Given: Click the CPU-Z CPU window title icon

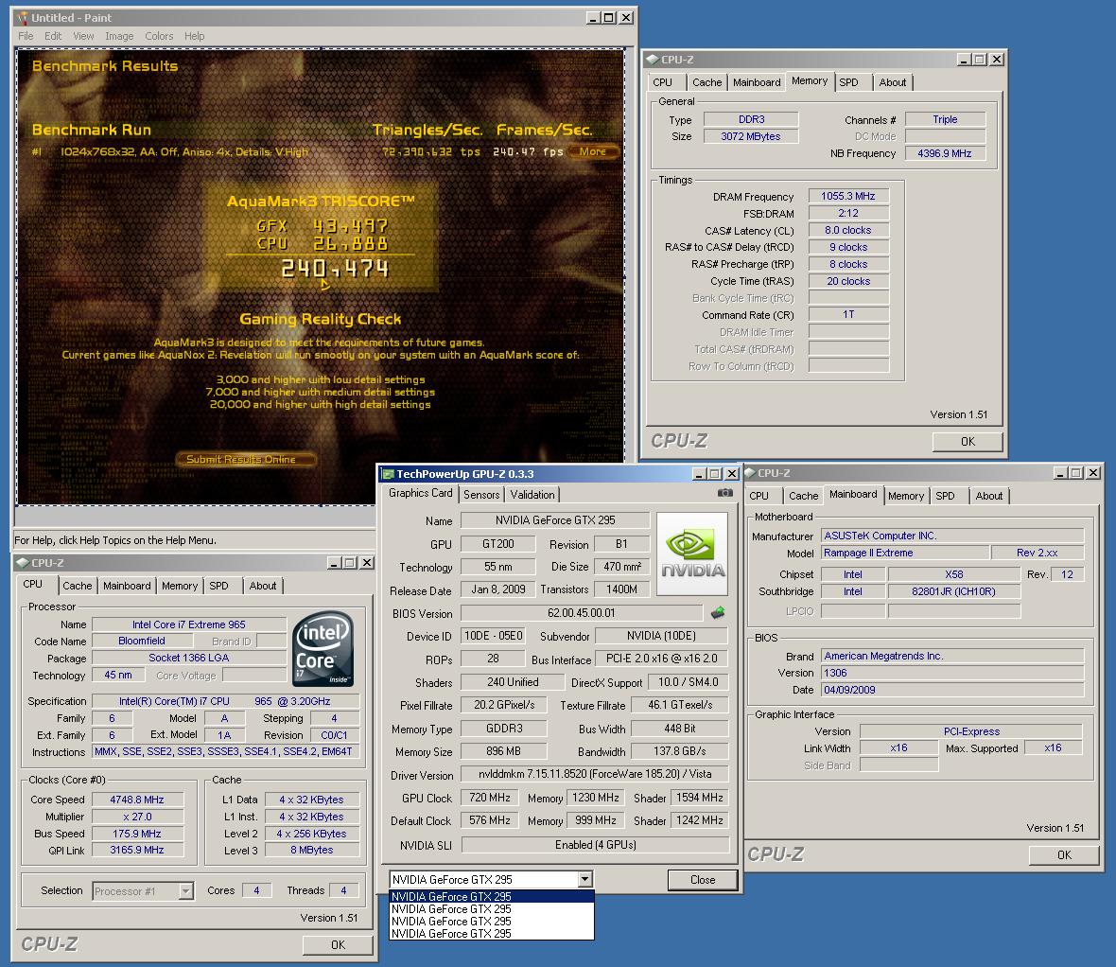Looking at the screenshot, I should (22, 563).
